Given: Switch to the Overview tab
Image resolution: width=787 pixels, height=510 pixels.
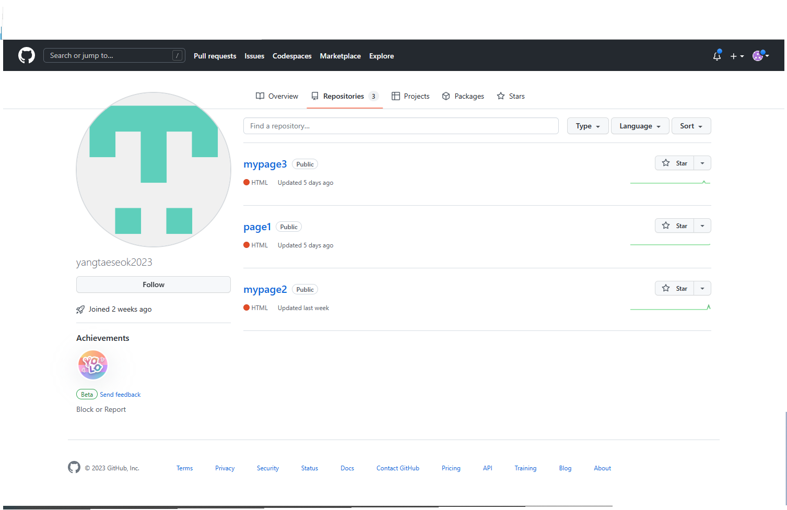Looking at the screenshot, I should (277, 96).
